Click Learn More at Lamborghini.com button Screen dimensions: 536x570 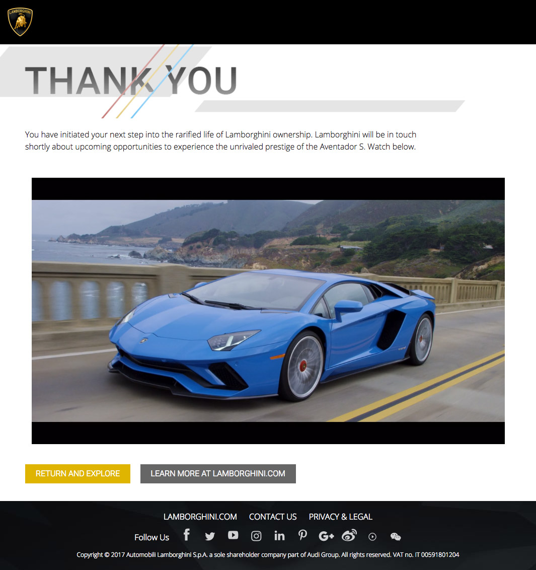pos(218,474)
